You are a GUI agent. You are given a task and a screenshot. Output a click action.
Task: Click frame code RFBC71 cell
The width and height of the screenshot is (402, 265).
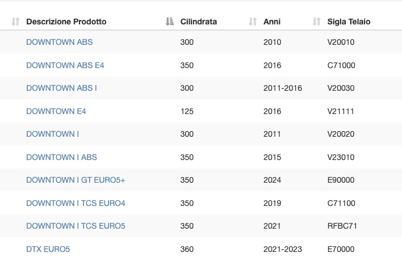coord(342,226)
